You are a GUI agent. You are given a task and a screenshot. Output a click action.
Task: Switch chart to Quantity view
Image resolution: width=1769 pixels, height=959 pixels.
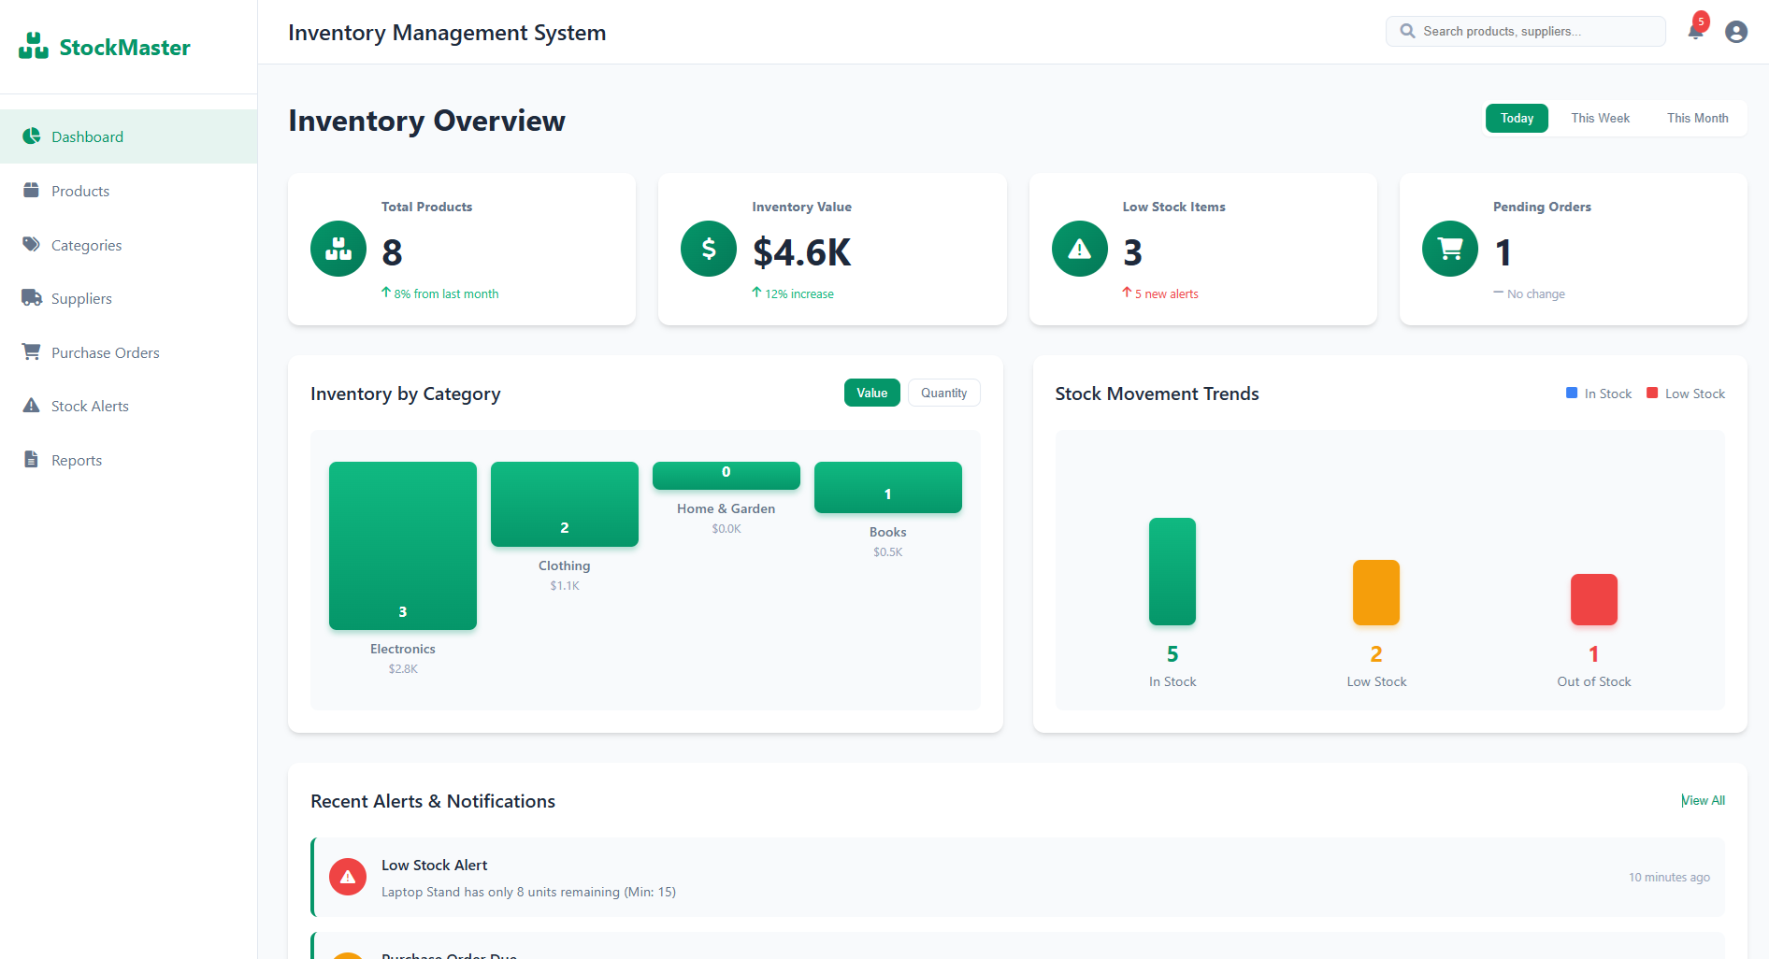pyautogui.click(x=943, y=393)
